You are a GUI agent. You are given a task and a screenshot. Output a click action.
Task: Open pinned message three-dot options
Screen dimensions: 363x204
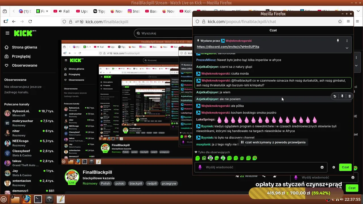[x=347, y=41]
